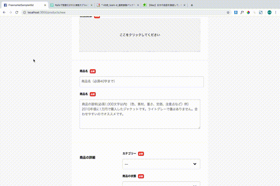Close the Rails article tab
Screen dimensions: 280x186
(x=91, y=5)
